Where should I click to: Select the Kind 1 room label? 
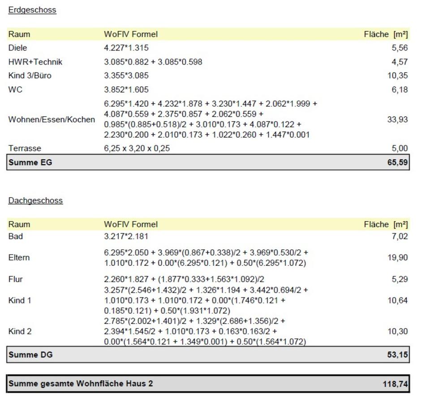click(x=20, y=300)
